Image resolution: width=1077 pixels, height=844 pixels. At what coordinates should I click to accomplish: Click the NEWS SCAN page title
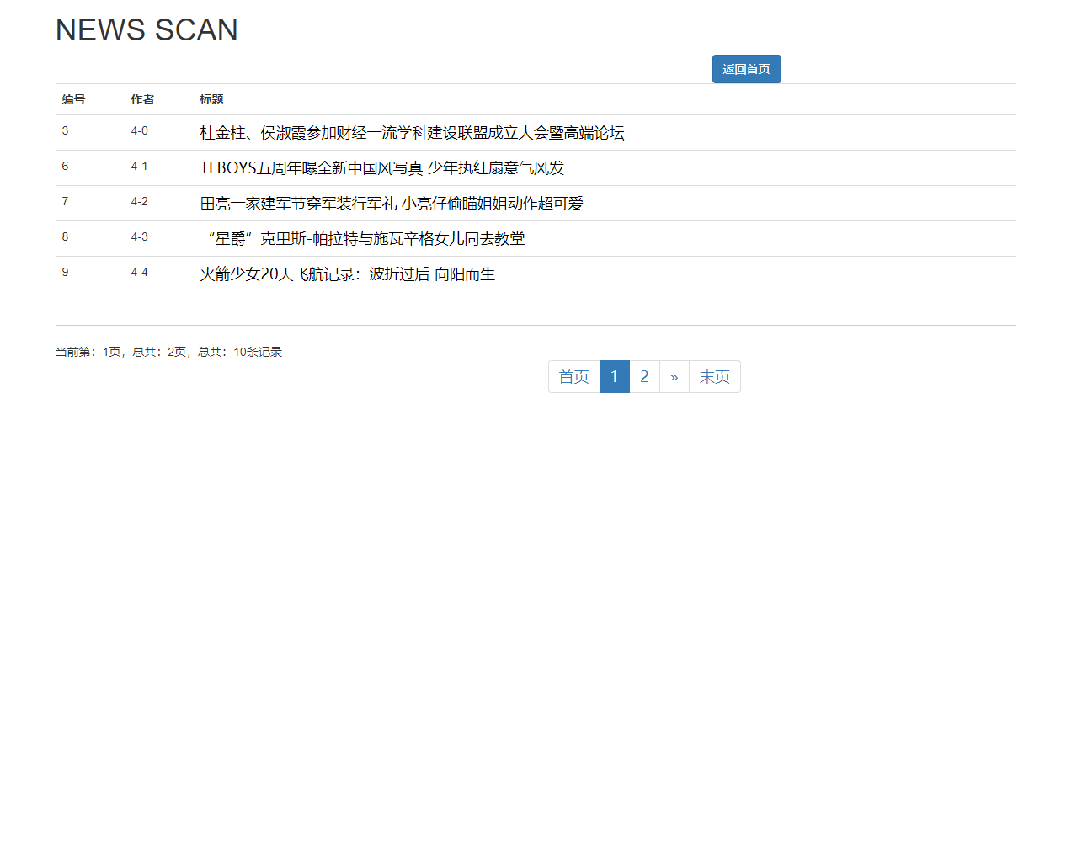tap(147, 29)
